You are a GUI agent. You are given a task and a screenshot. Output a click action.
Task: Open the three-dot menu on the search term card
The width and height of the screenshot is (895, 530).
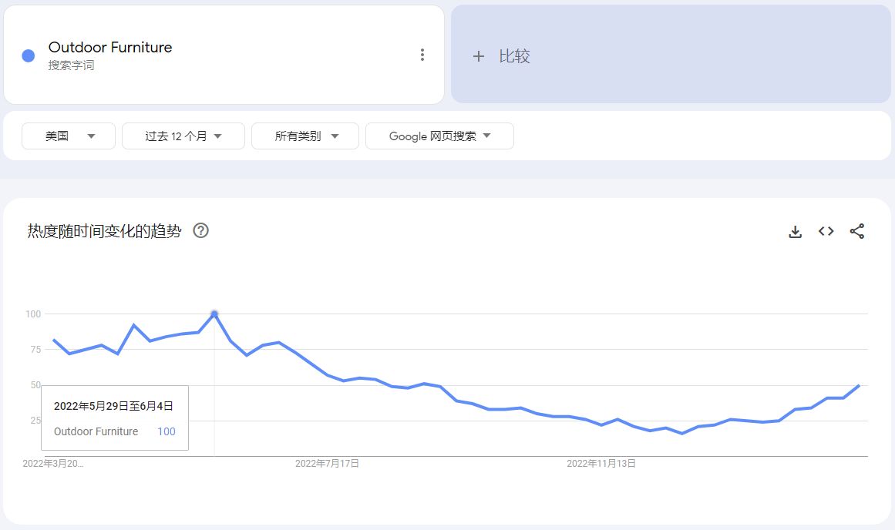click(x=422, y=54)
